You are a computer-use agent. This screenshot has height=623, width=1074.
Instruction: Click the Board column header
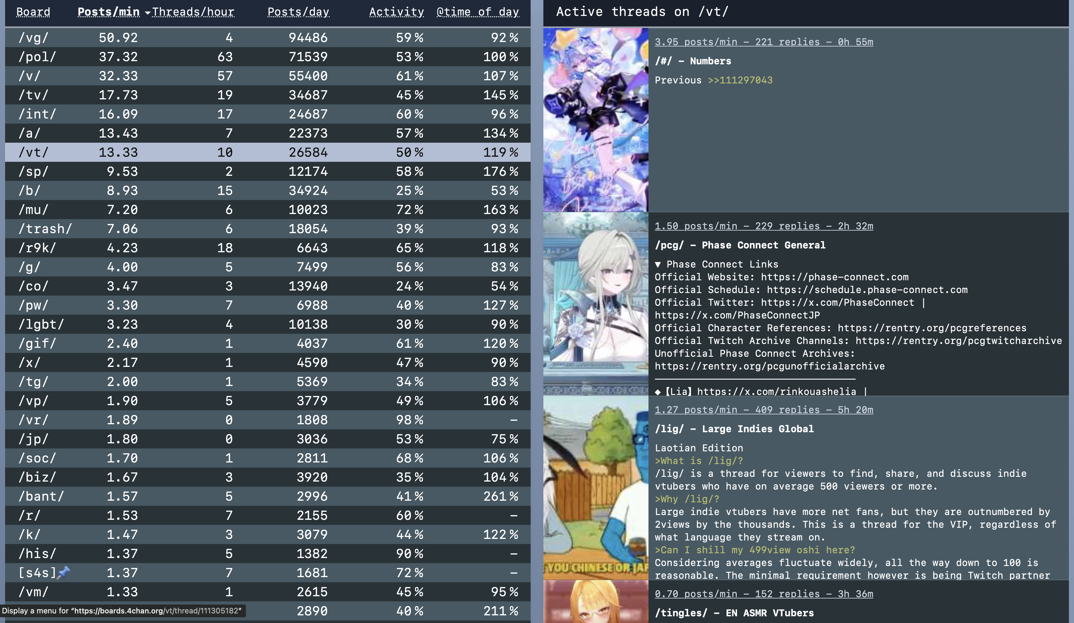tap(33, 12)
